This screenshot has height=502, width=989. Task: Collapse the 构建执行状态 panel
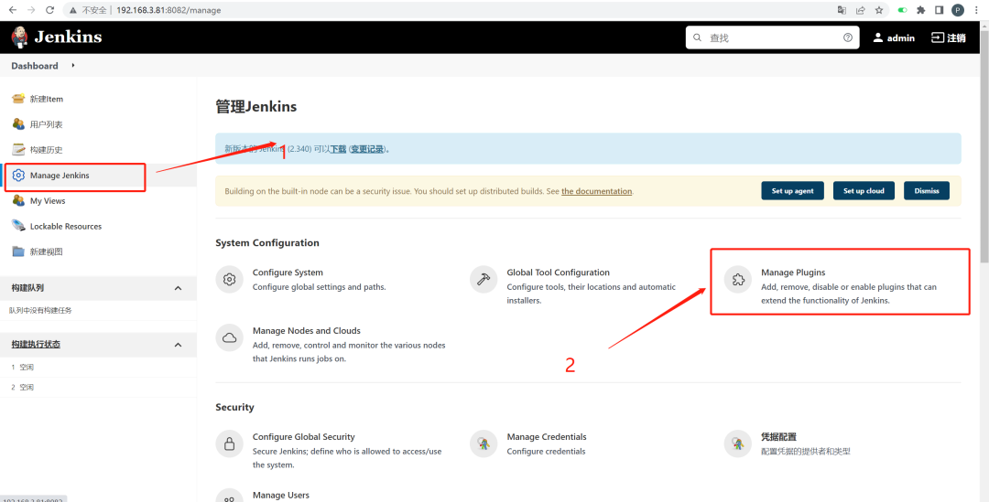tap(178, 345)
